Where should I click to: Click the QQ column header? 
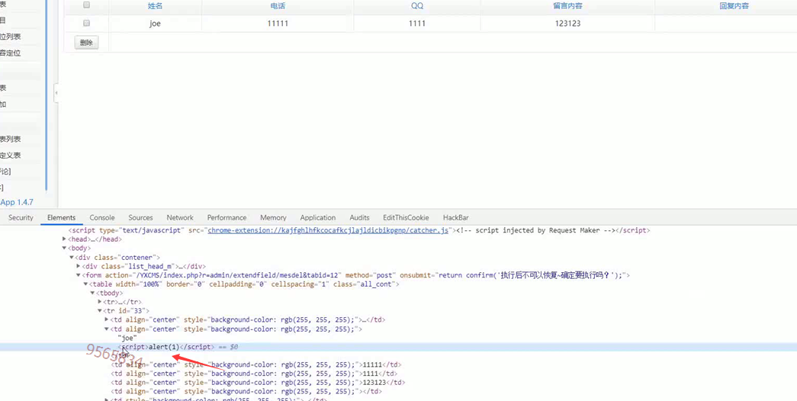click(x=416, y=6)
